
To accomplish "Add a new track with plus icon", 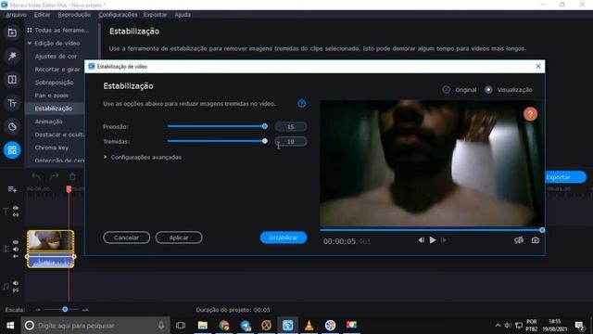I will pos(12,189).
